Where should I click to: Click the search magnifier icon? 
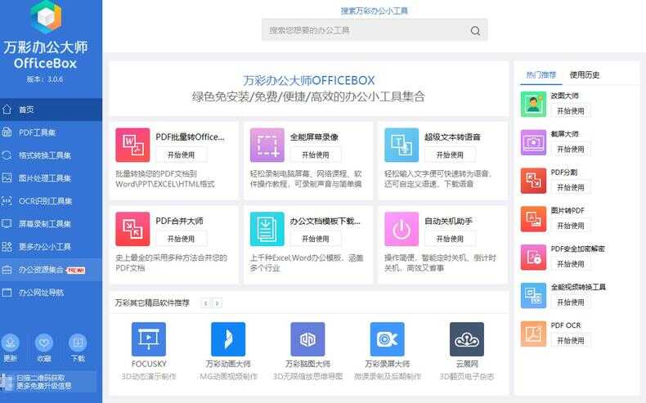475,30
